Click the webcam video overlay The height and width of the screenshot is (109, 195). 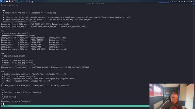(x=172, y=96)
